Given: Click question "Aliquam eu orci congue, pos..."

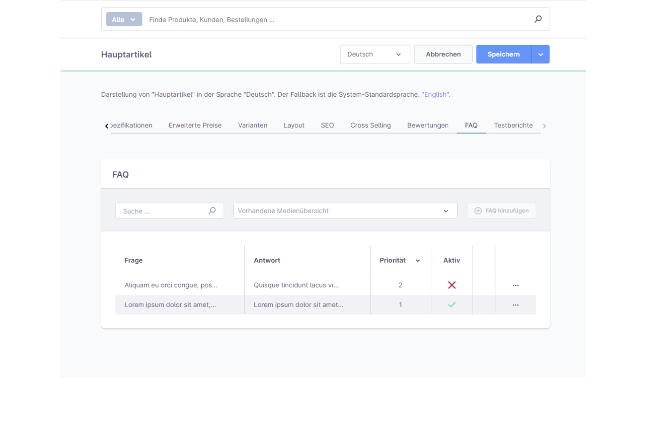Looking at the screenshot, I should pos(171,285).
